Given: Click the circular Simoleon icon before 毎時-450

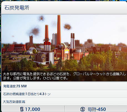Looking at the screenshot, I should click(83, 109).
